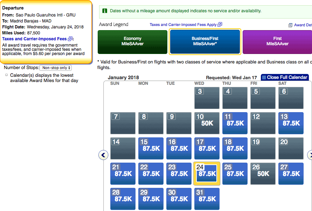Image resolution: width=312 pixels, height=211 pixels.
Task: Choose January 17 for 87.5K miles
Action: pos(207,149)
